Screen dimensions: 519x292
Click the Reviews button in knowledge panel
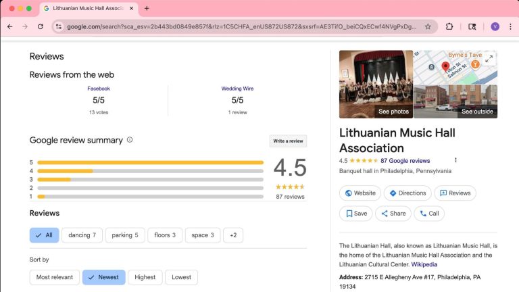455,193
